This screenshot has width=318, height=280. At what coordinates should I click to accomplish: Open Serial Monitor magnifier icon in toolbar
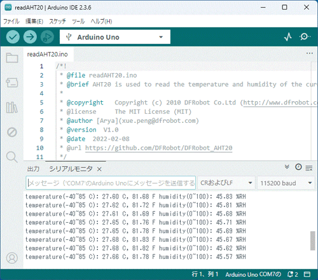(305, 37)
